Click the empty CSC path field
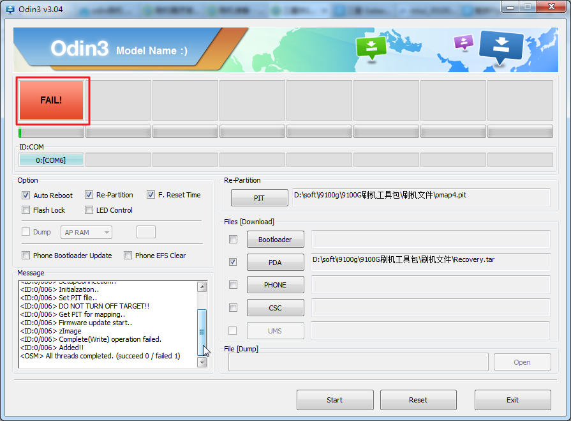Viewport: 571px width, 421px height. [x=431, y=308]
